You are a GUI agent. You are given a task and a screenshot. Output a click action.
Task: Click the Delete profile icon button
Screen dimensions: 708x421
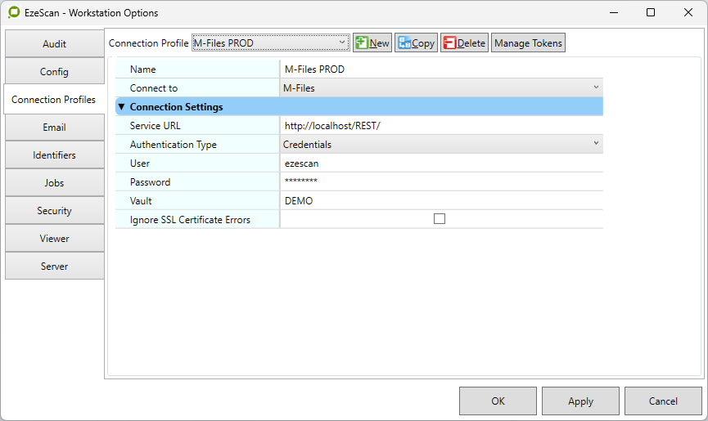[x=464, y=43]
